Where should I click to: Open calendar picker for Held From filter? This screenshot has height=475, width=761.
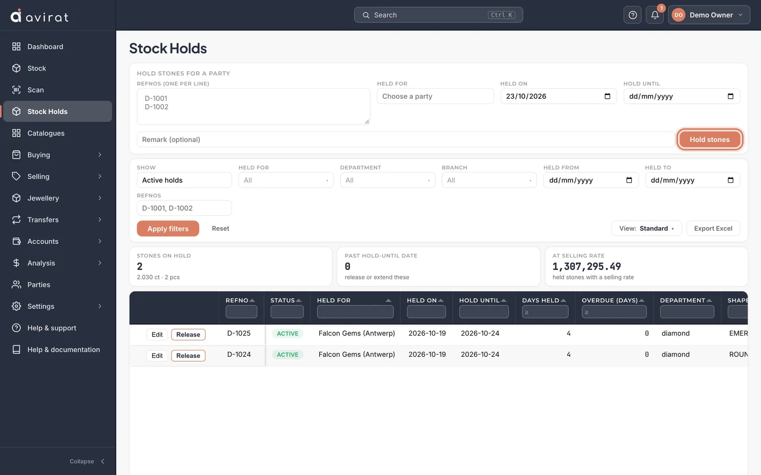point(629,180)
